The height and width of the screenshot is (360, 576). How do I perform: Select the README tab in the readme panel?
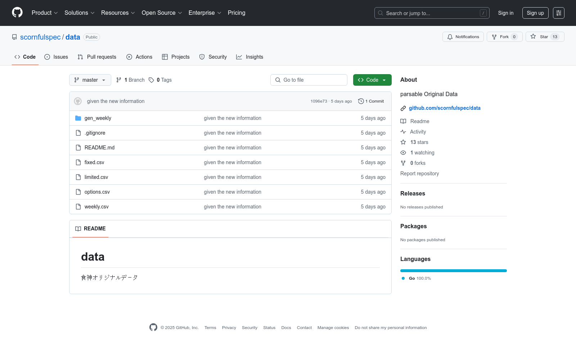coord(90,229)
